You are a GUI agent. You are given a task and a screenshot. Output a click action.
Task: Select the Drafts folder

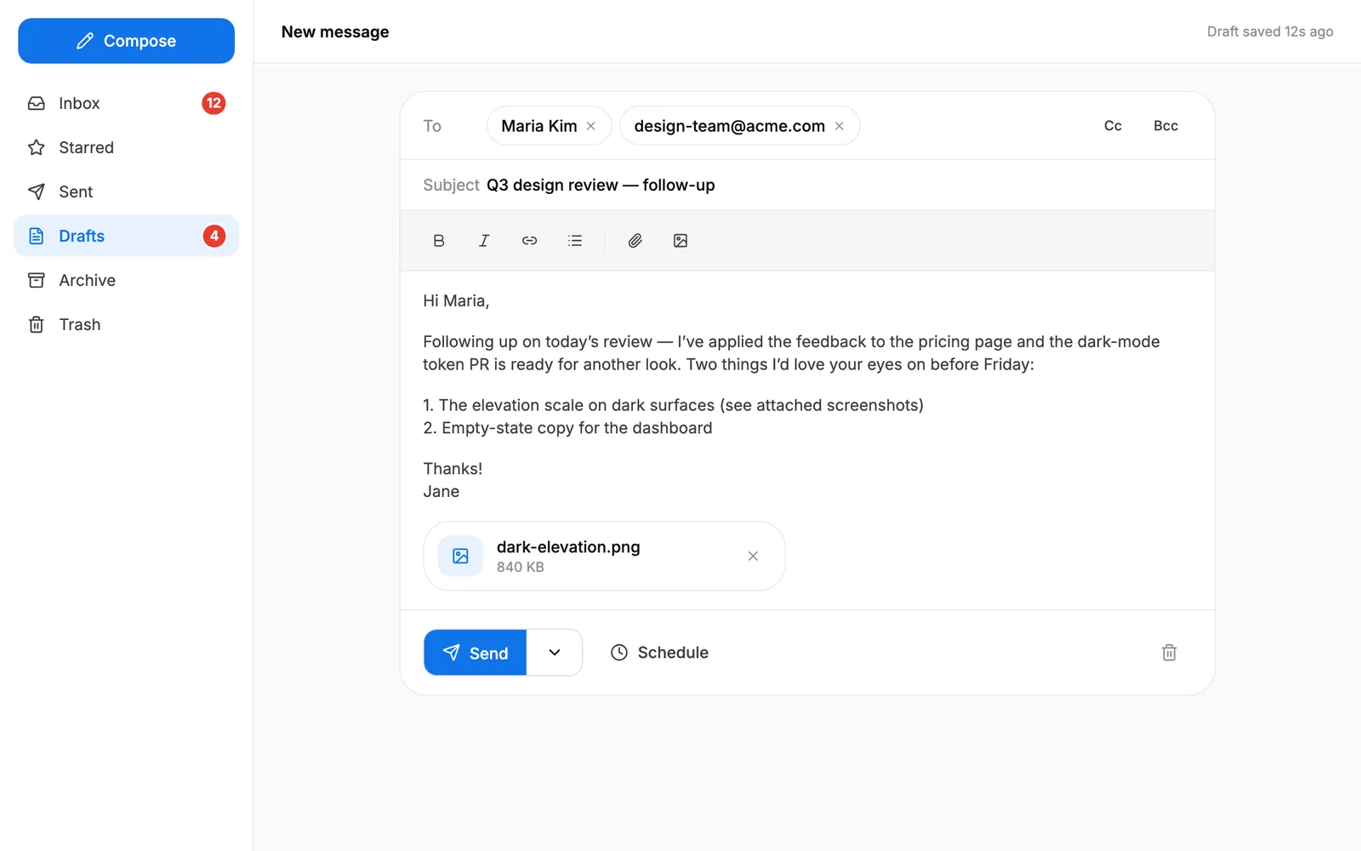[x=126, y=236]
